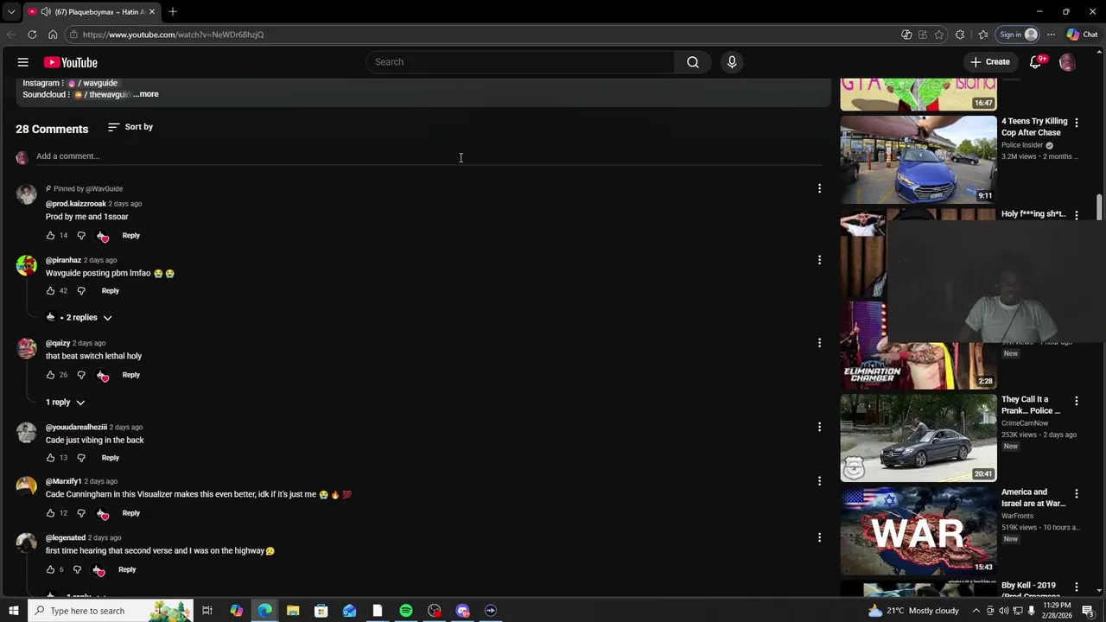Reply to the @piranhaz comment
This screenshot has width=1106, height=622.
click(110, 291)
